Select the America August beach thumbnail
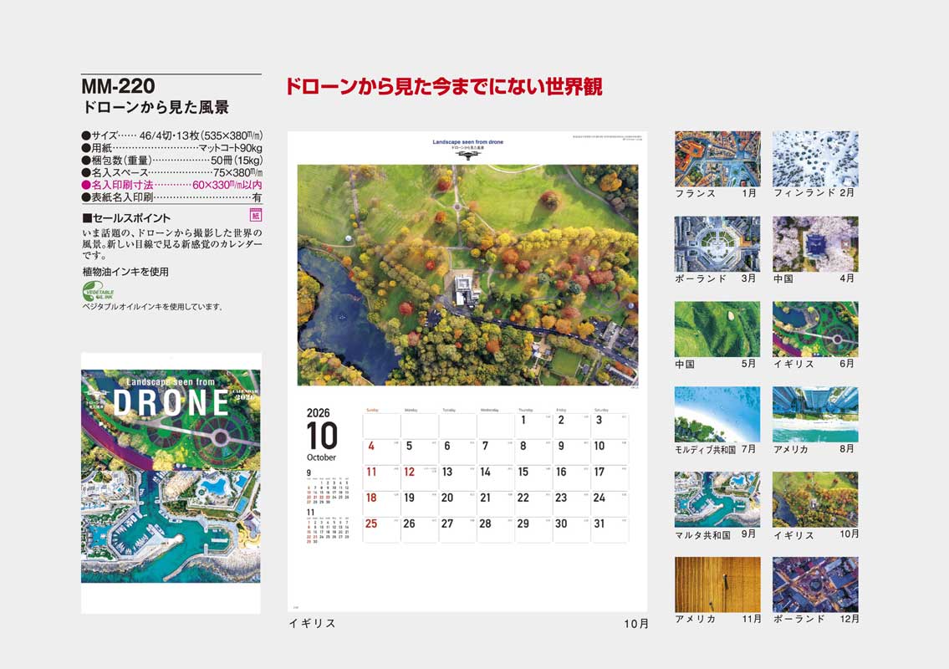This screenshot has height=669, width=949. 815,415
